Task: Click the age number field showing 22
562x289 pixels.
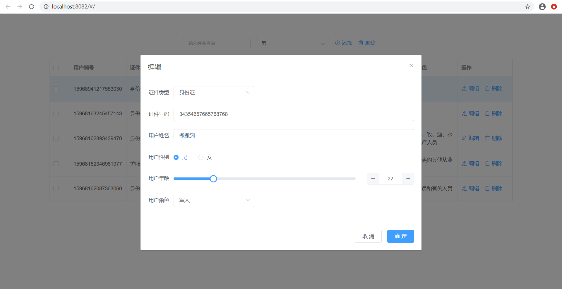Action: [x=390, y=179]
